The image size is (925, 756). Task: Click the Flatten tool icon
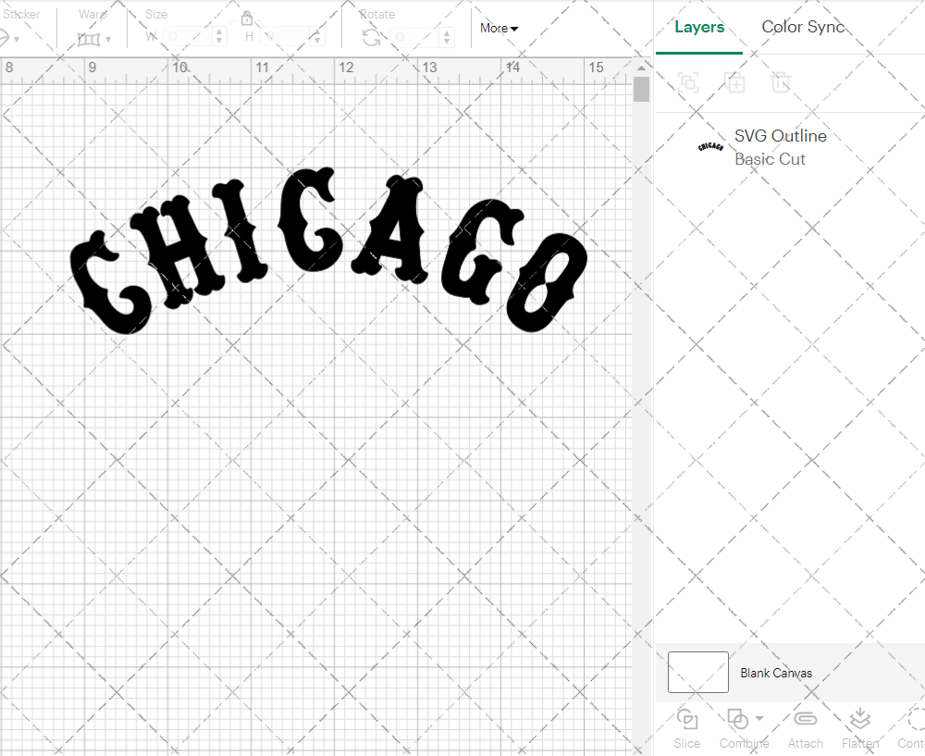(x=860, y=718)
